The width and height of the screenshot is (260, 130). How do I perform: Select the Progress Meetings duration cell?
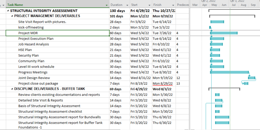click(x=119, y=72)
